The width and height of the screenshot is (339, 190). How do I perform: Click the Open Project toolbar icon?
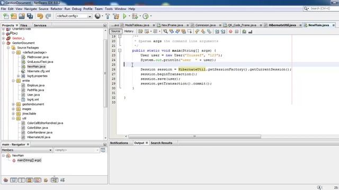[22, 16]
